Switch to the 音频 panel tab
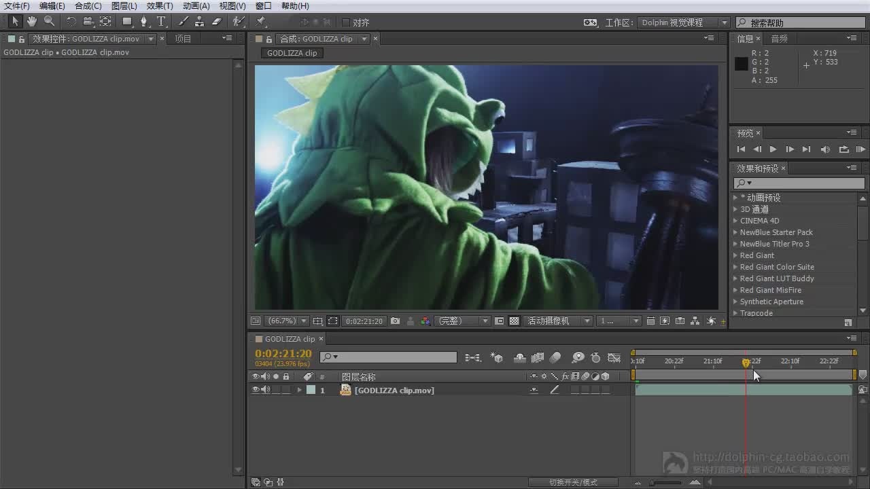This screenshot has width=870, height=489. [779, 39]
